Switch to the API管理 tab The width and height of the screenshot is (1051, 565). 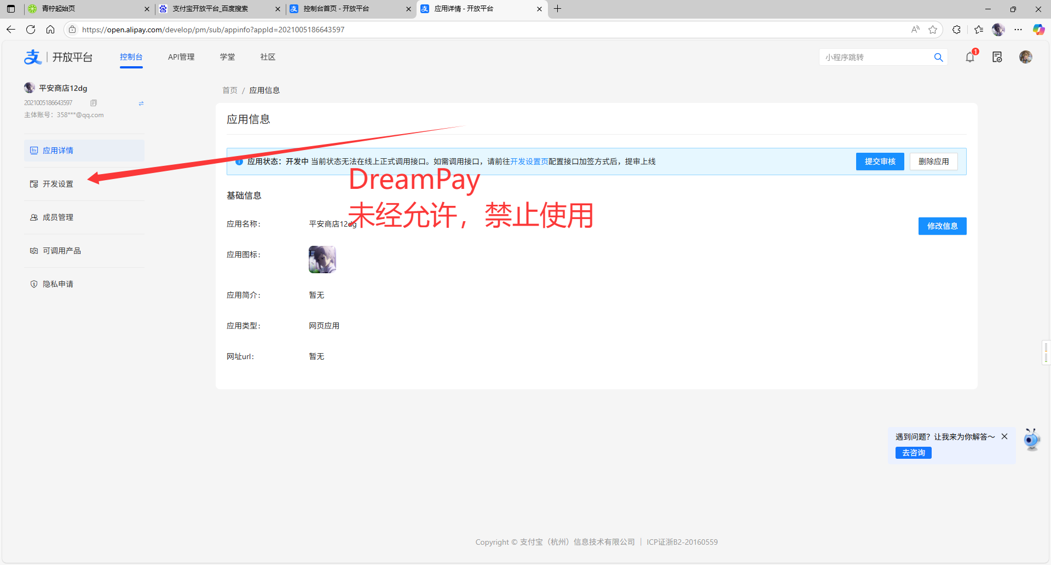click(x=181, y=57)
